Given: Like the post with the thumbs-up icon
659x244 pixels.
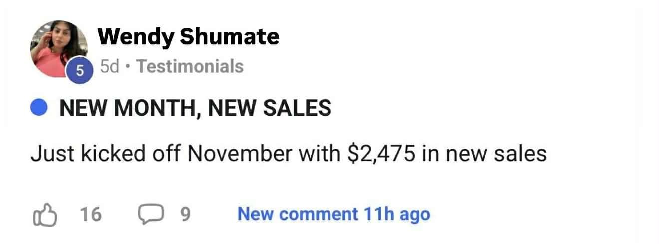Looking at the screenshot, I should [44, 215].
